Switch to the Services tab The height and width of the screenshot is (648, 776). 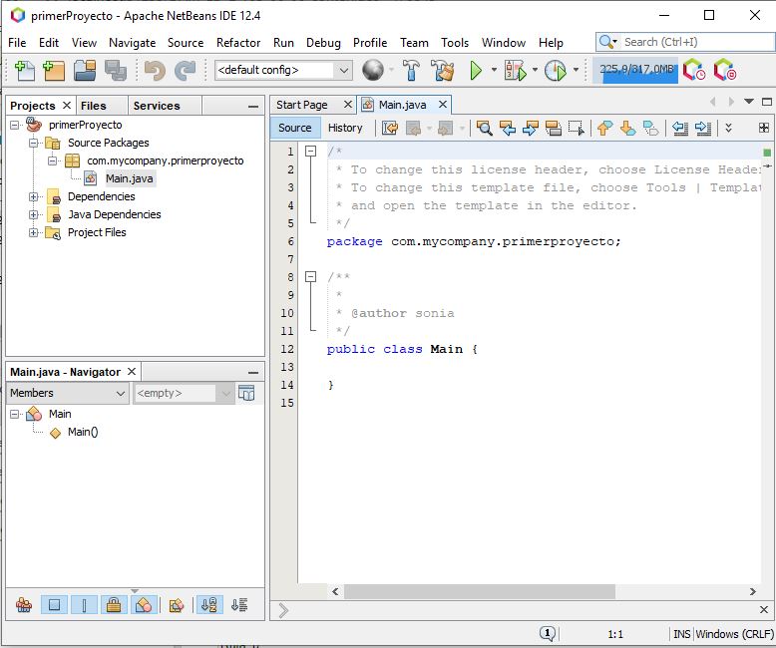pyautogui.click(x=157, y=106)
